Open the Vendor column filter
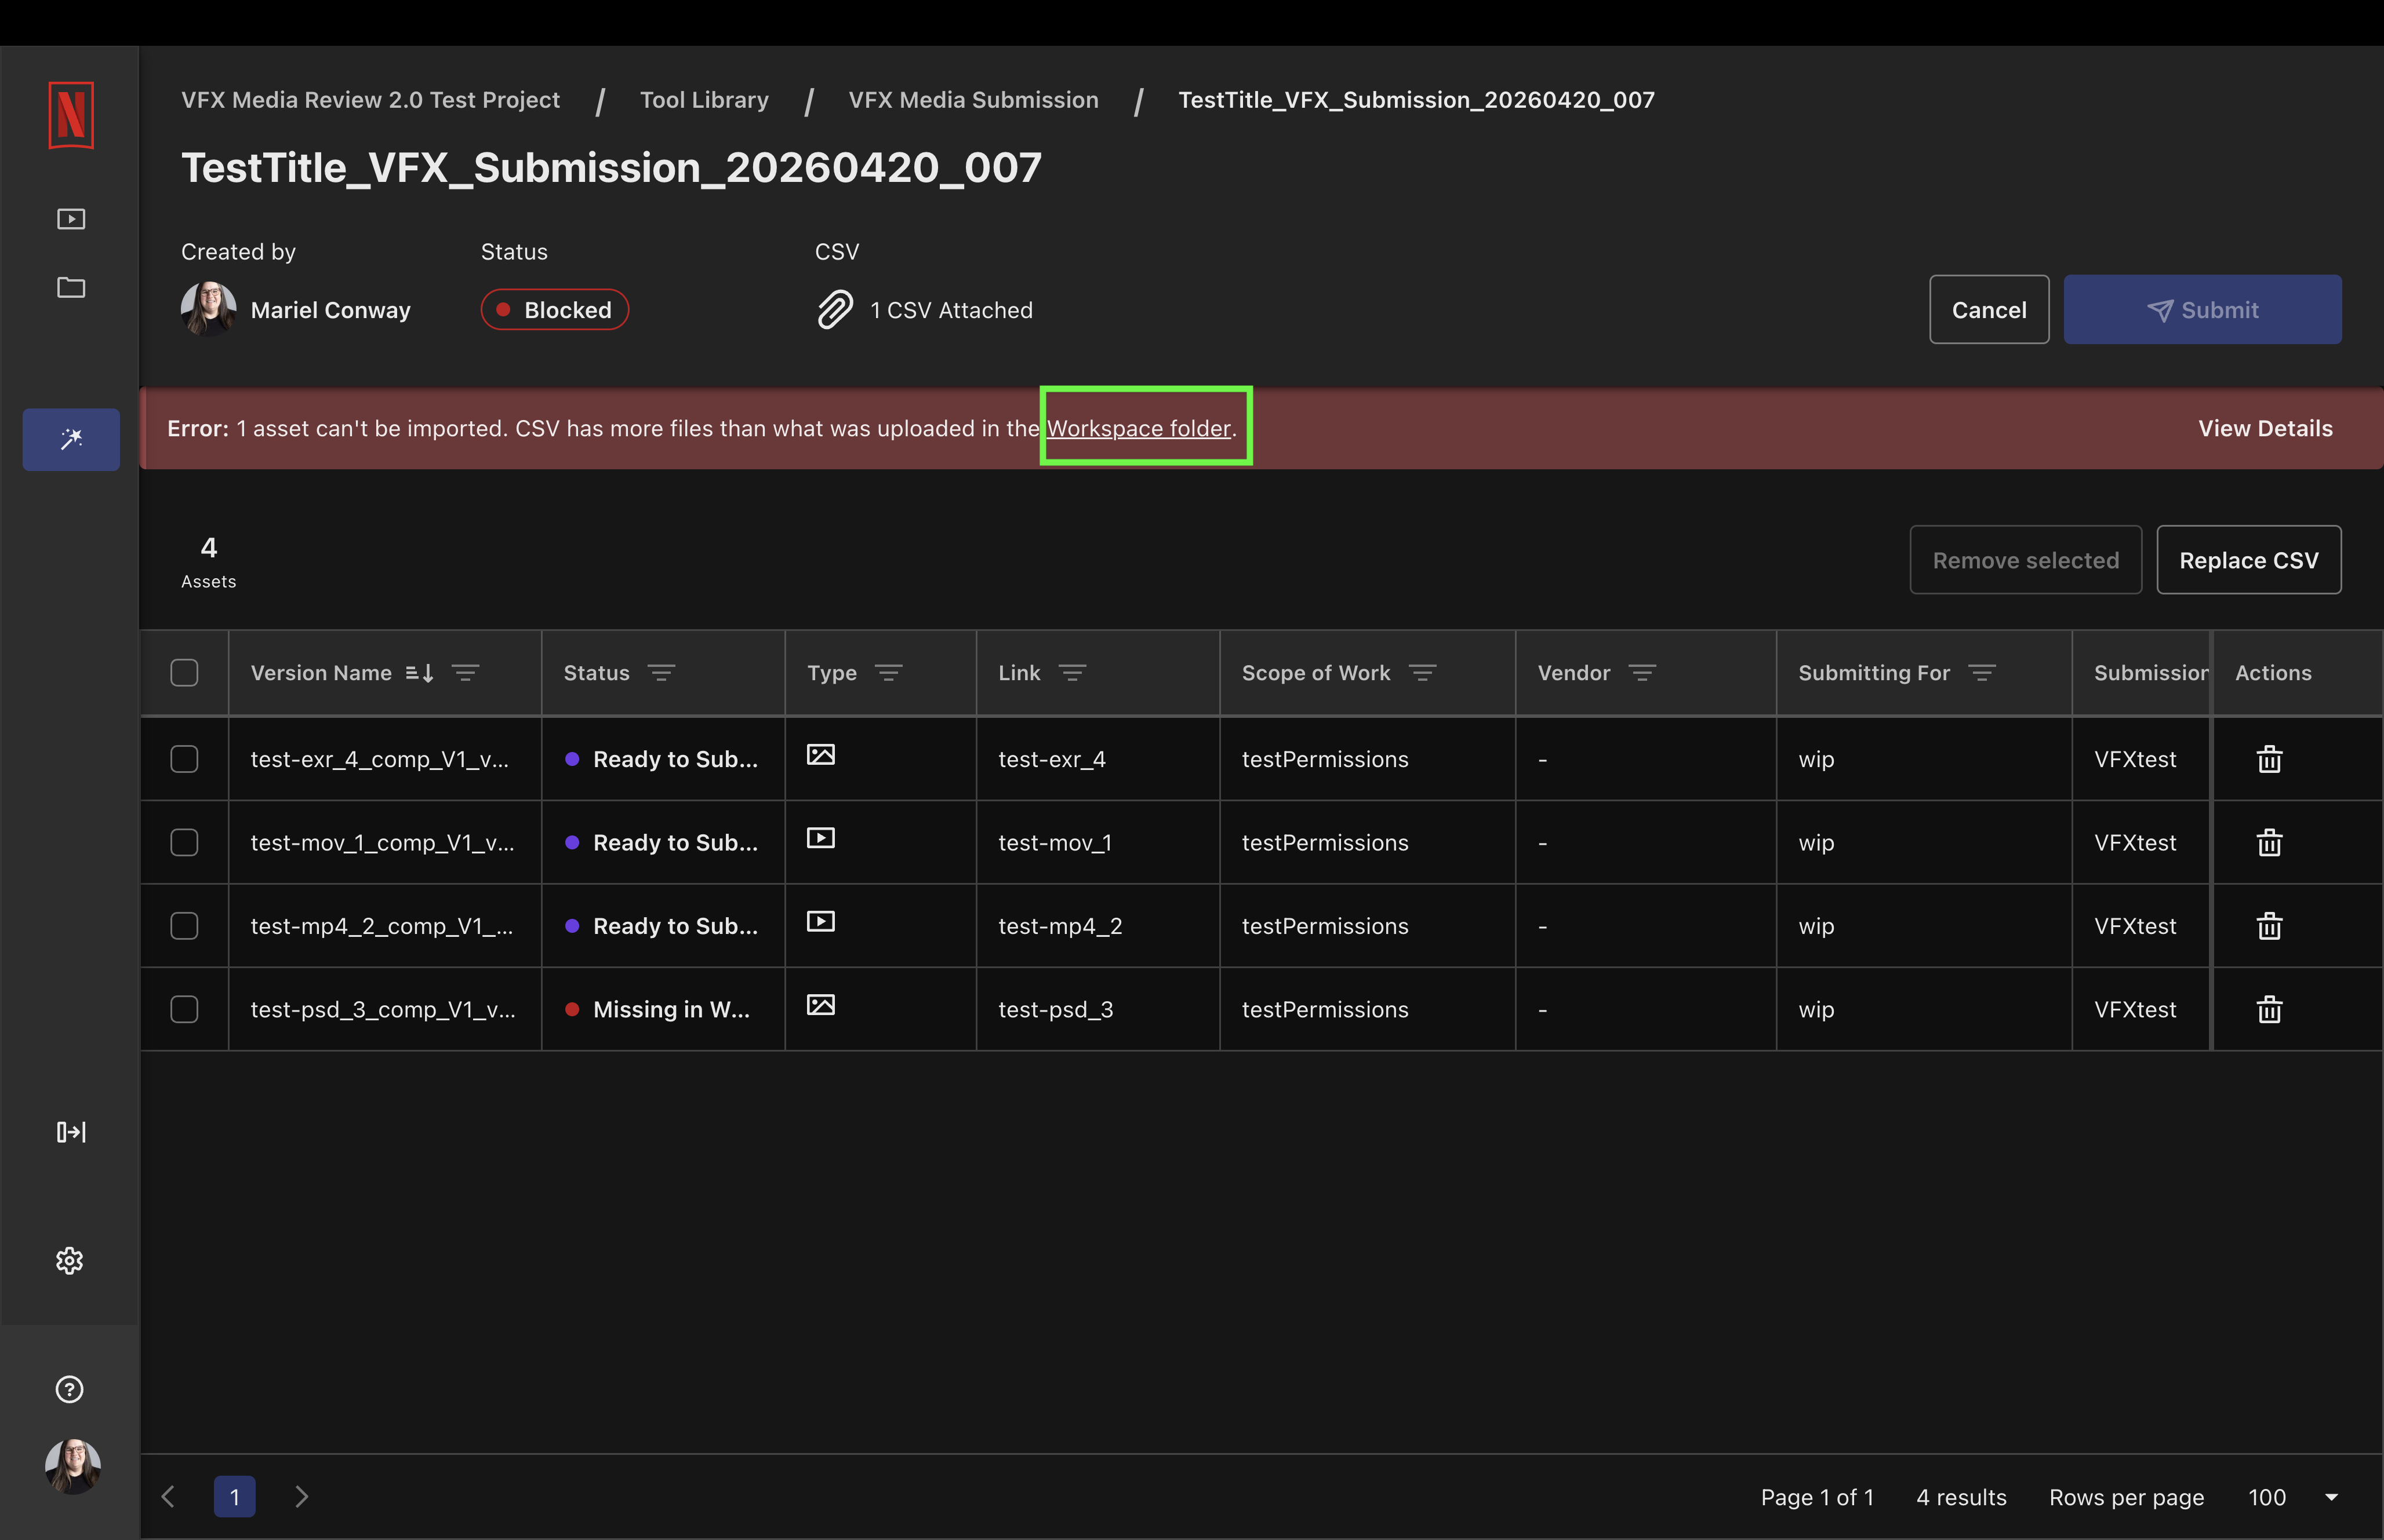The image size is (2384, 1540). (1642, 673)
